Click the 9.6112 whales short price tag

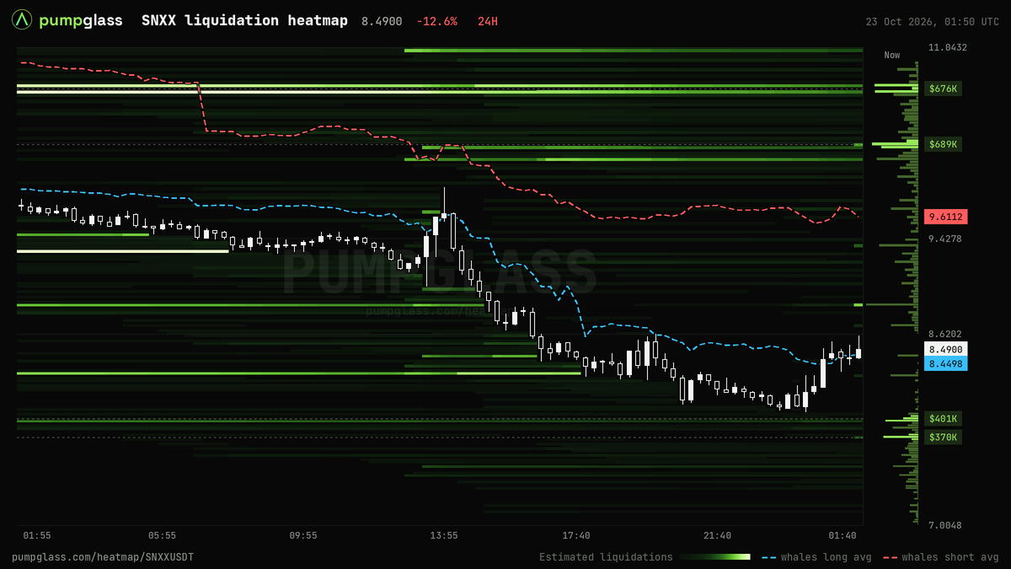(x=945, y=217)
